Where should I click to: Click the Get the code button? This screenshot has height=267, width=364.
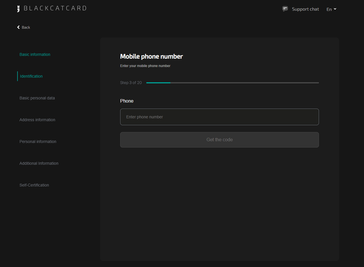[x=219, y=140]
